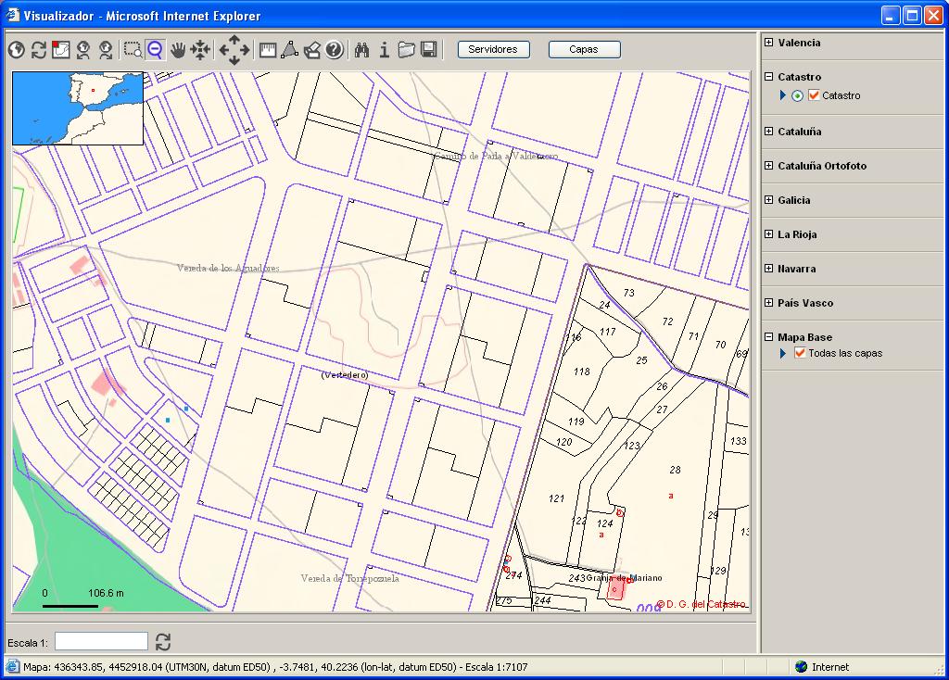Viewport: 949px width, 680px height.
Task: Collapse the Mapa Base group
Action: tap(769, 337)
